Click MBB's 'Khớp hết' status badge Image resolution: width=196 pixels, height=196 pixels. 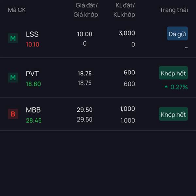tap(173, 114)
